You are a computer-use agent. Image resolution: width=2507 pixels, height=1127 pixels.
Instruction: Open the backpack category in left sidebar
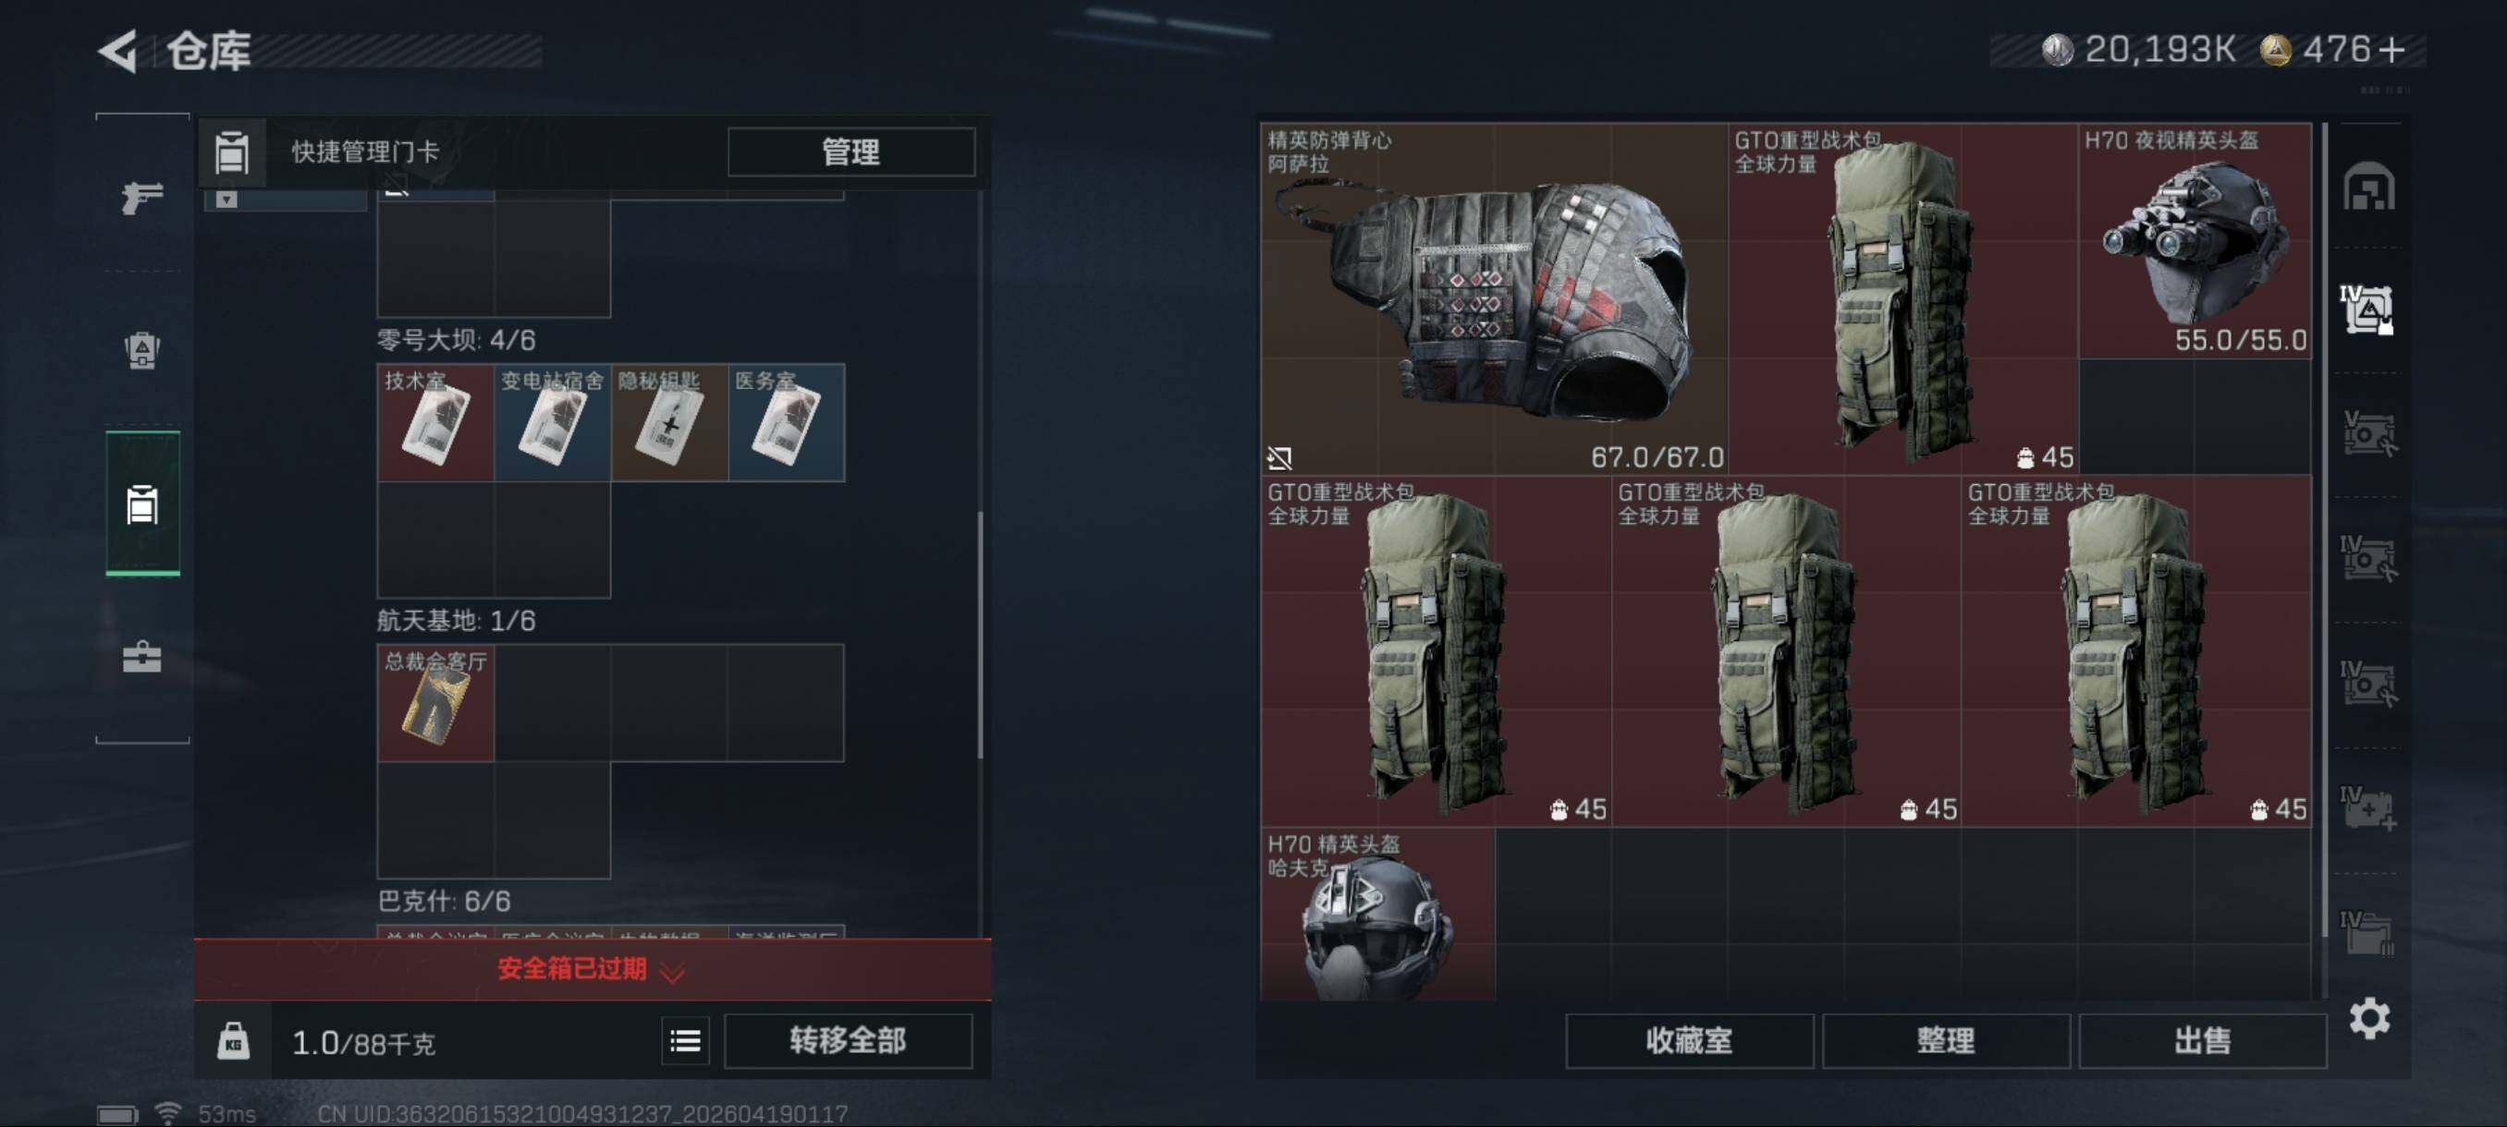(x=142, y=350)
